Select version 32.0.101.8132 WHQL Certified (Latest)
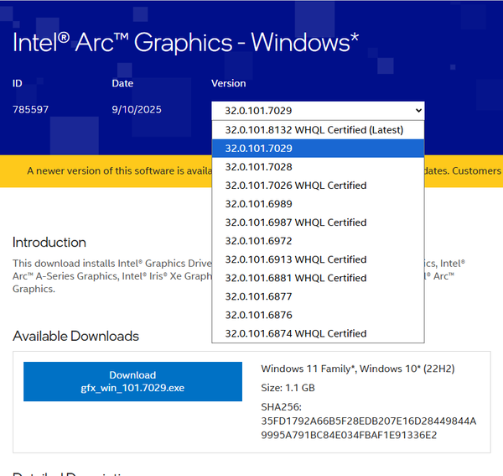Image resolution: width=503 pixels, height=476 pixels. pyautogui.click(x=314, y=130)
